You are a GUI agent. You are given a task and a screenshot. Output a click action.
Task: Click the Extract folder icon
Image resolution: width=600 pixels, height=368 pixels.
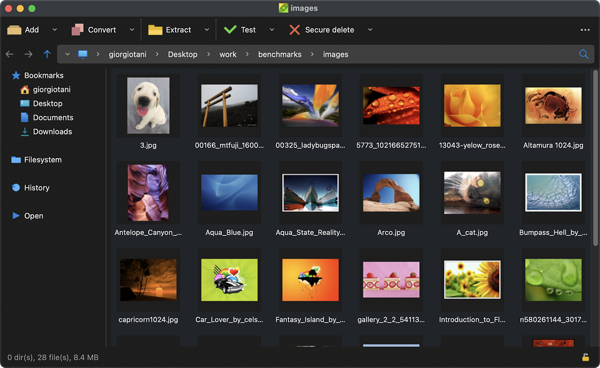[156, 29]
